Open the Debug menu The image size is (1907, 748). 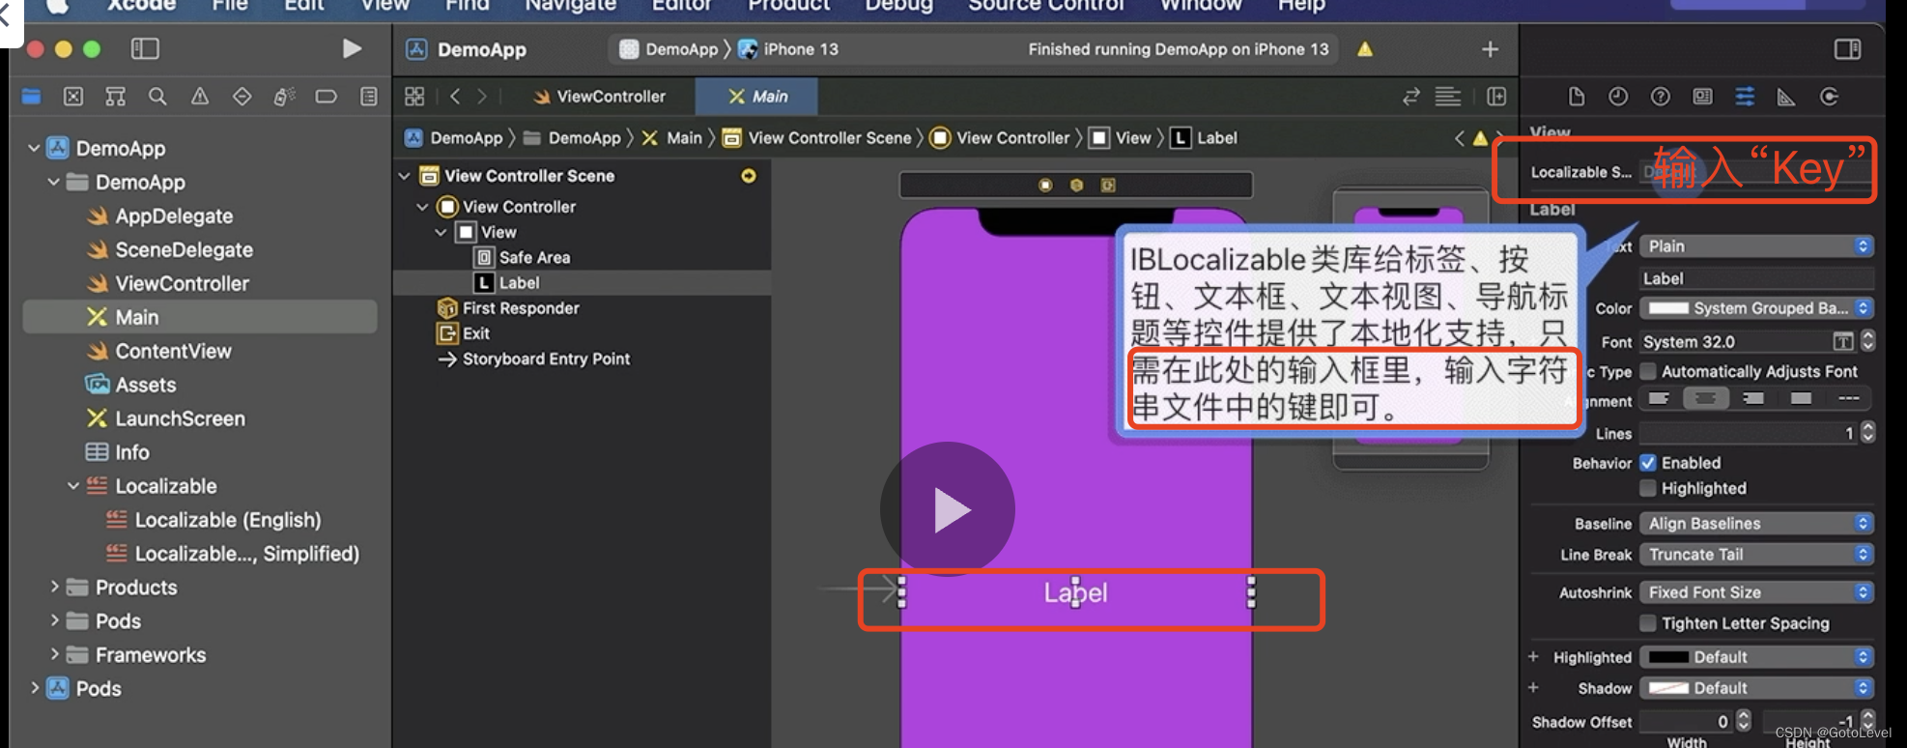tap(898, 6)
